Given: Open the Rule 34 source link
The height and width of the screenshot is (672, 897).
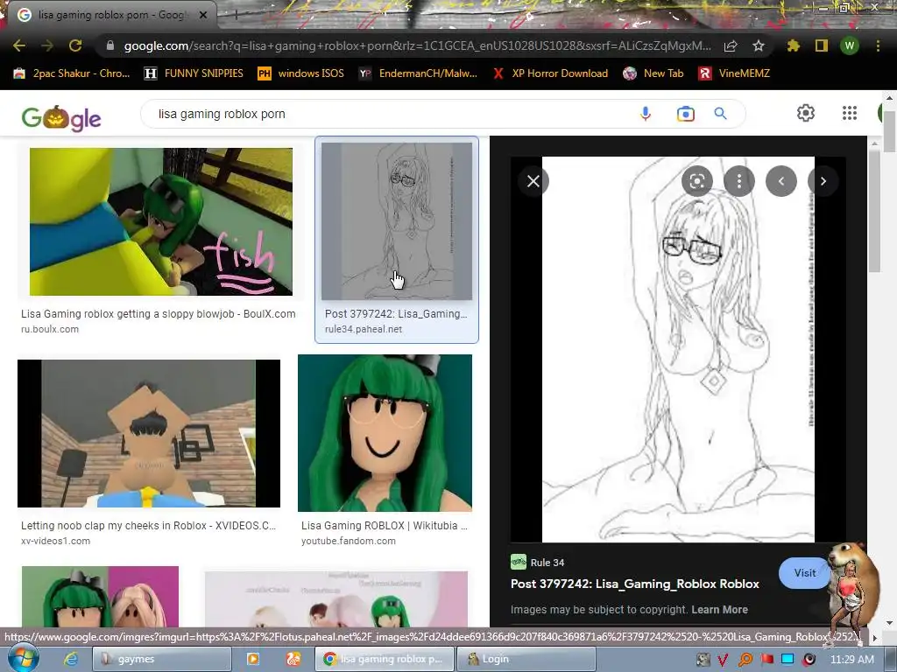Looking at the screenshot, I should [537, 563].
